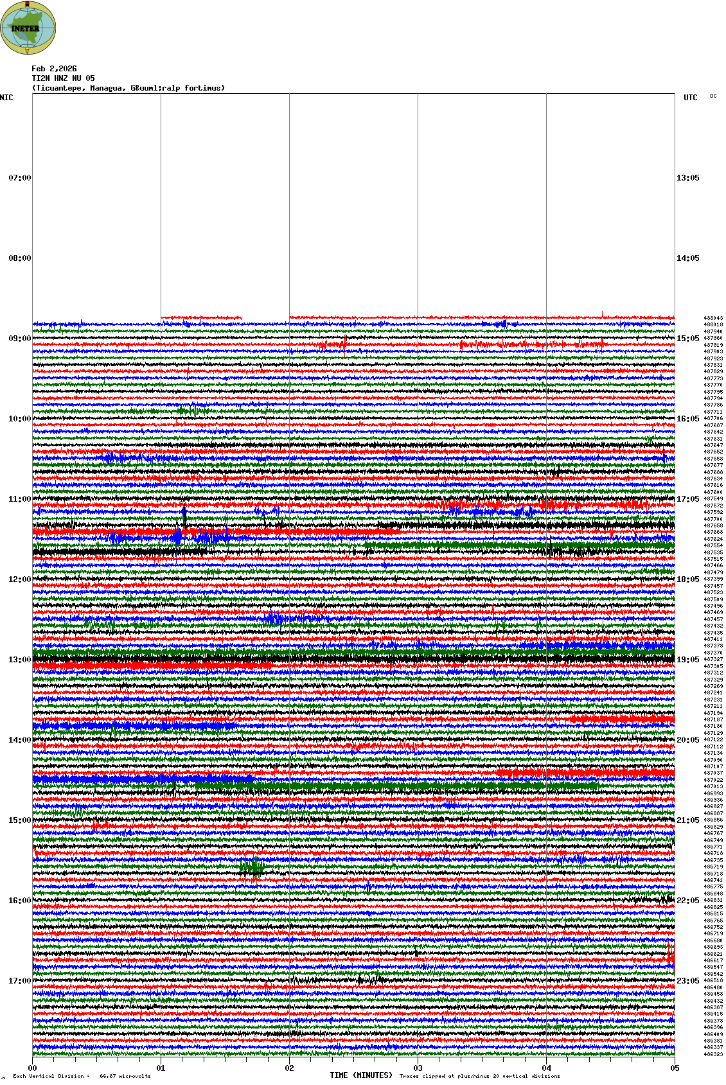The image size is (726, 1085).
Task: Click the NIC time zone header
Action: [x=6, y=98]
